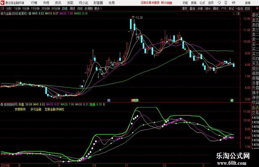Switch to the 1分钟 period

17,9
